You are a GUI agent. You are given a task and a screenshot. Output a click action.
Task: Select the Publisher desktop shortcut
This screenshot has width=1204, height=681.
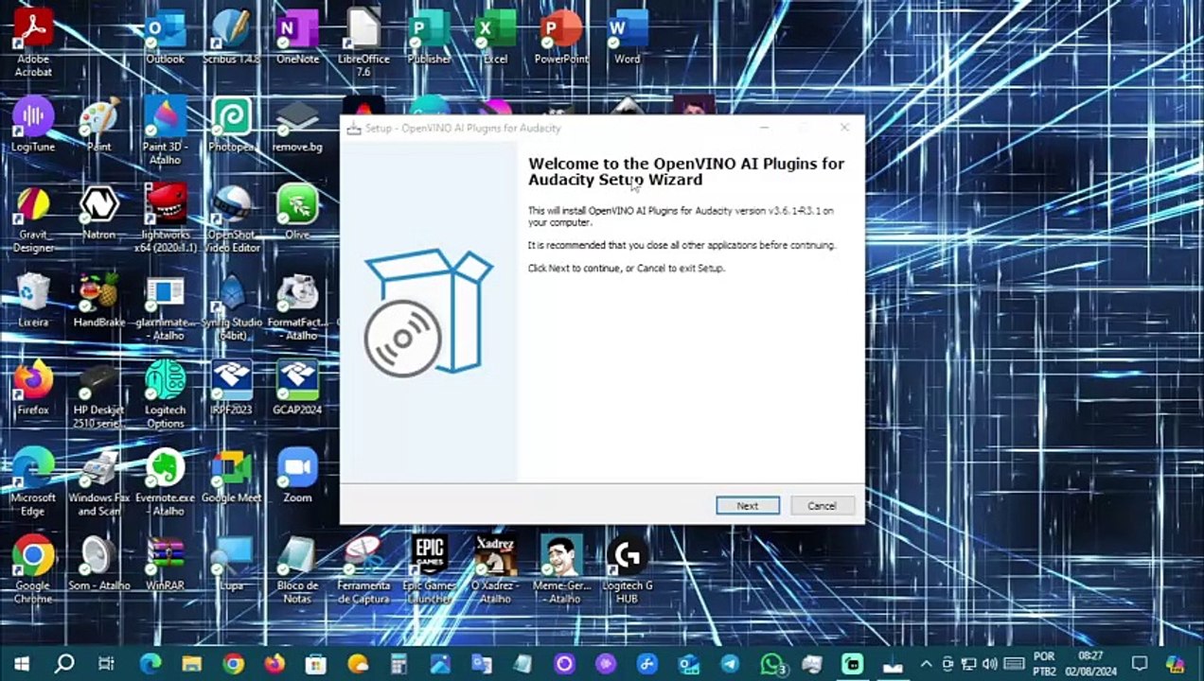[429, 38]
